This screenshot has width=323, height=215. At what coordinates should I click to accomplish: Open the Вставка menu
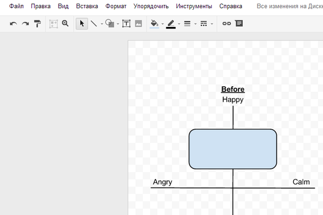[87, 6]
